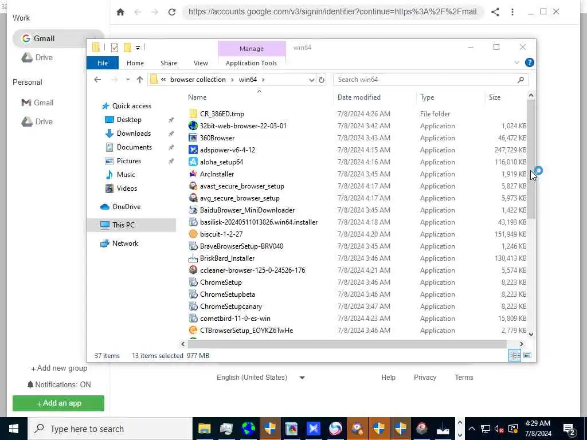The width and height of the screenshot is (587, 440).
Task: Open the 360Browser application file icon
Action: point(193,138)
